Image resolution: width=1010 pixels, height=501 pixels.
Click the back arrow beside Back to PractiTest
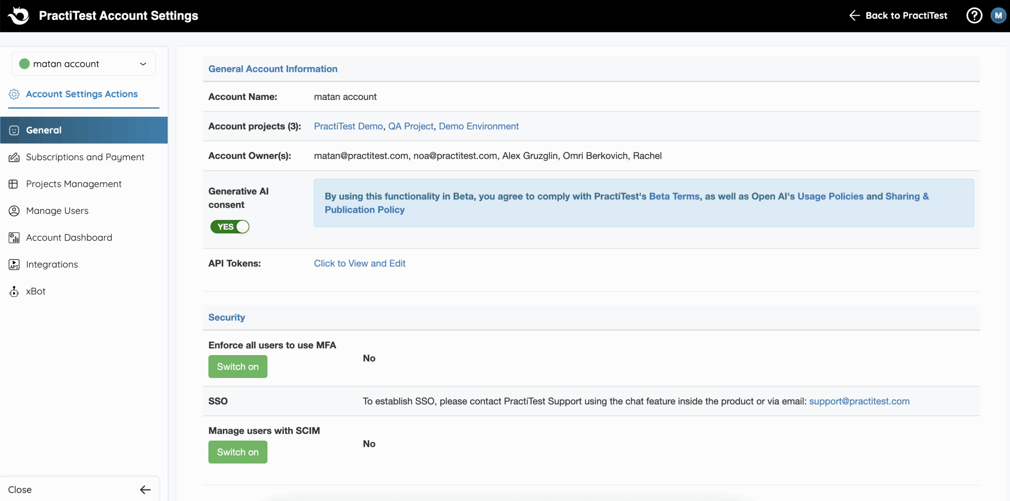pos(854,15)
